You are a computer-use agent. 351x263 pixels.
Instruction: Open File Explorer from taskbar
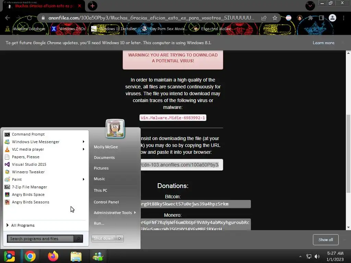[76, 256]
